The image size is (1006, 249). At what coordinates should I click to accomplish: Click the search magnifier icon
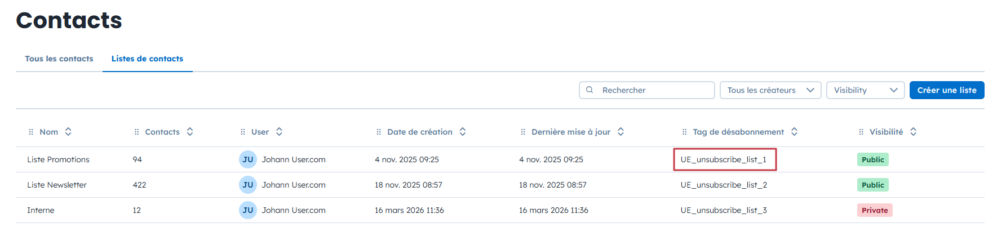[590, 90]
